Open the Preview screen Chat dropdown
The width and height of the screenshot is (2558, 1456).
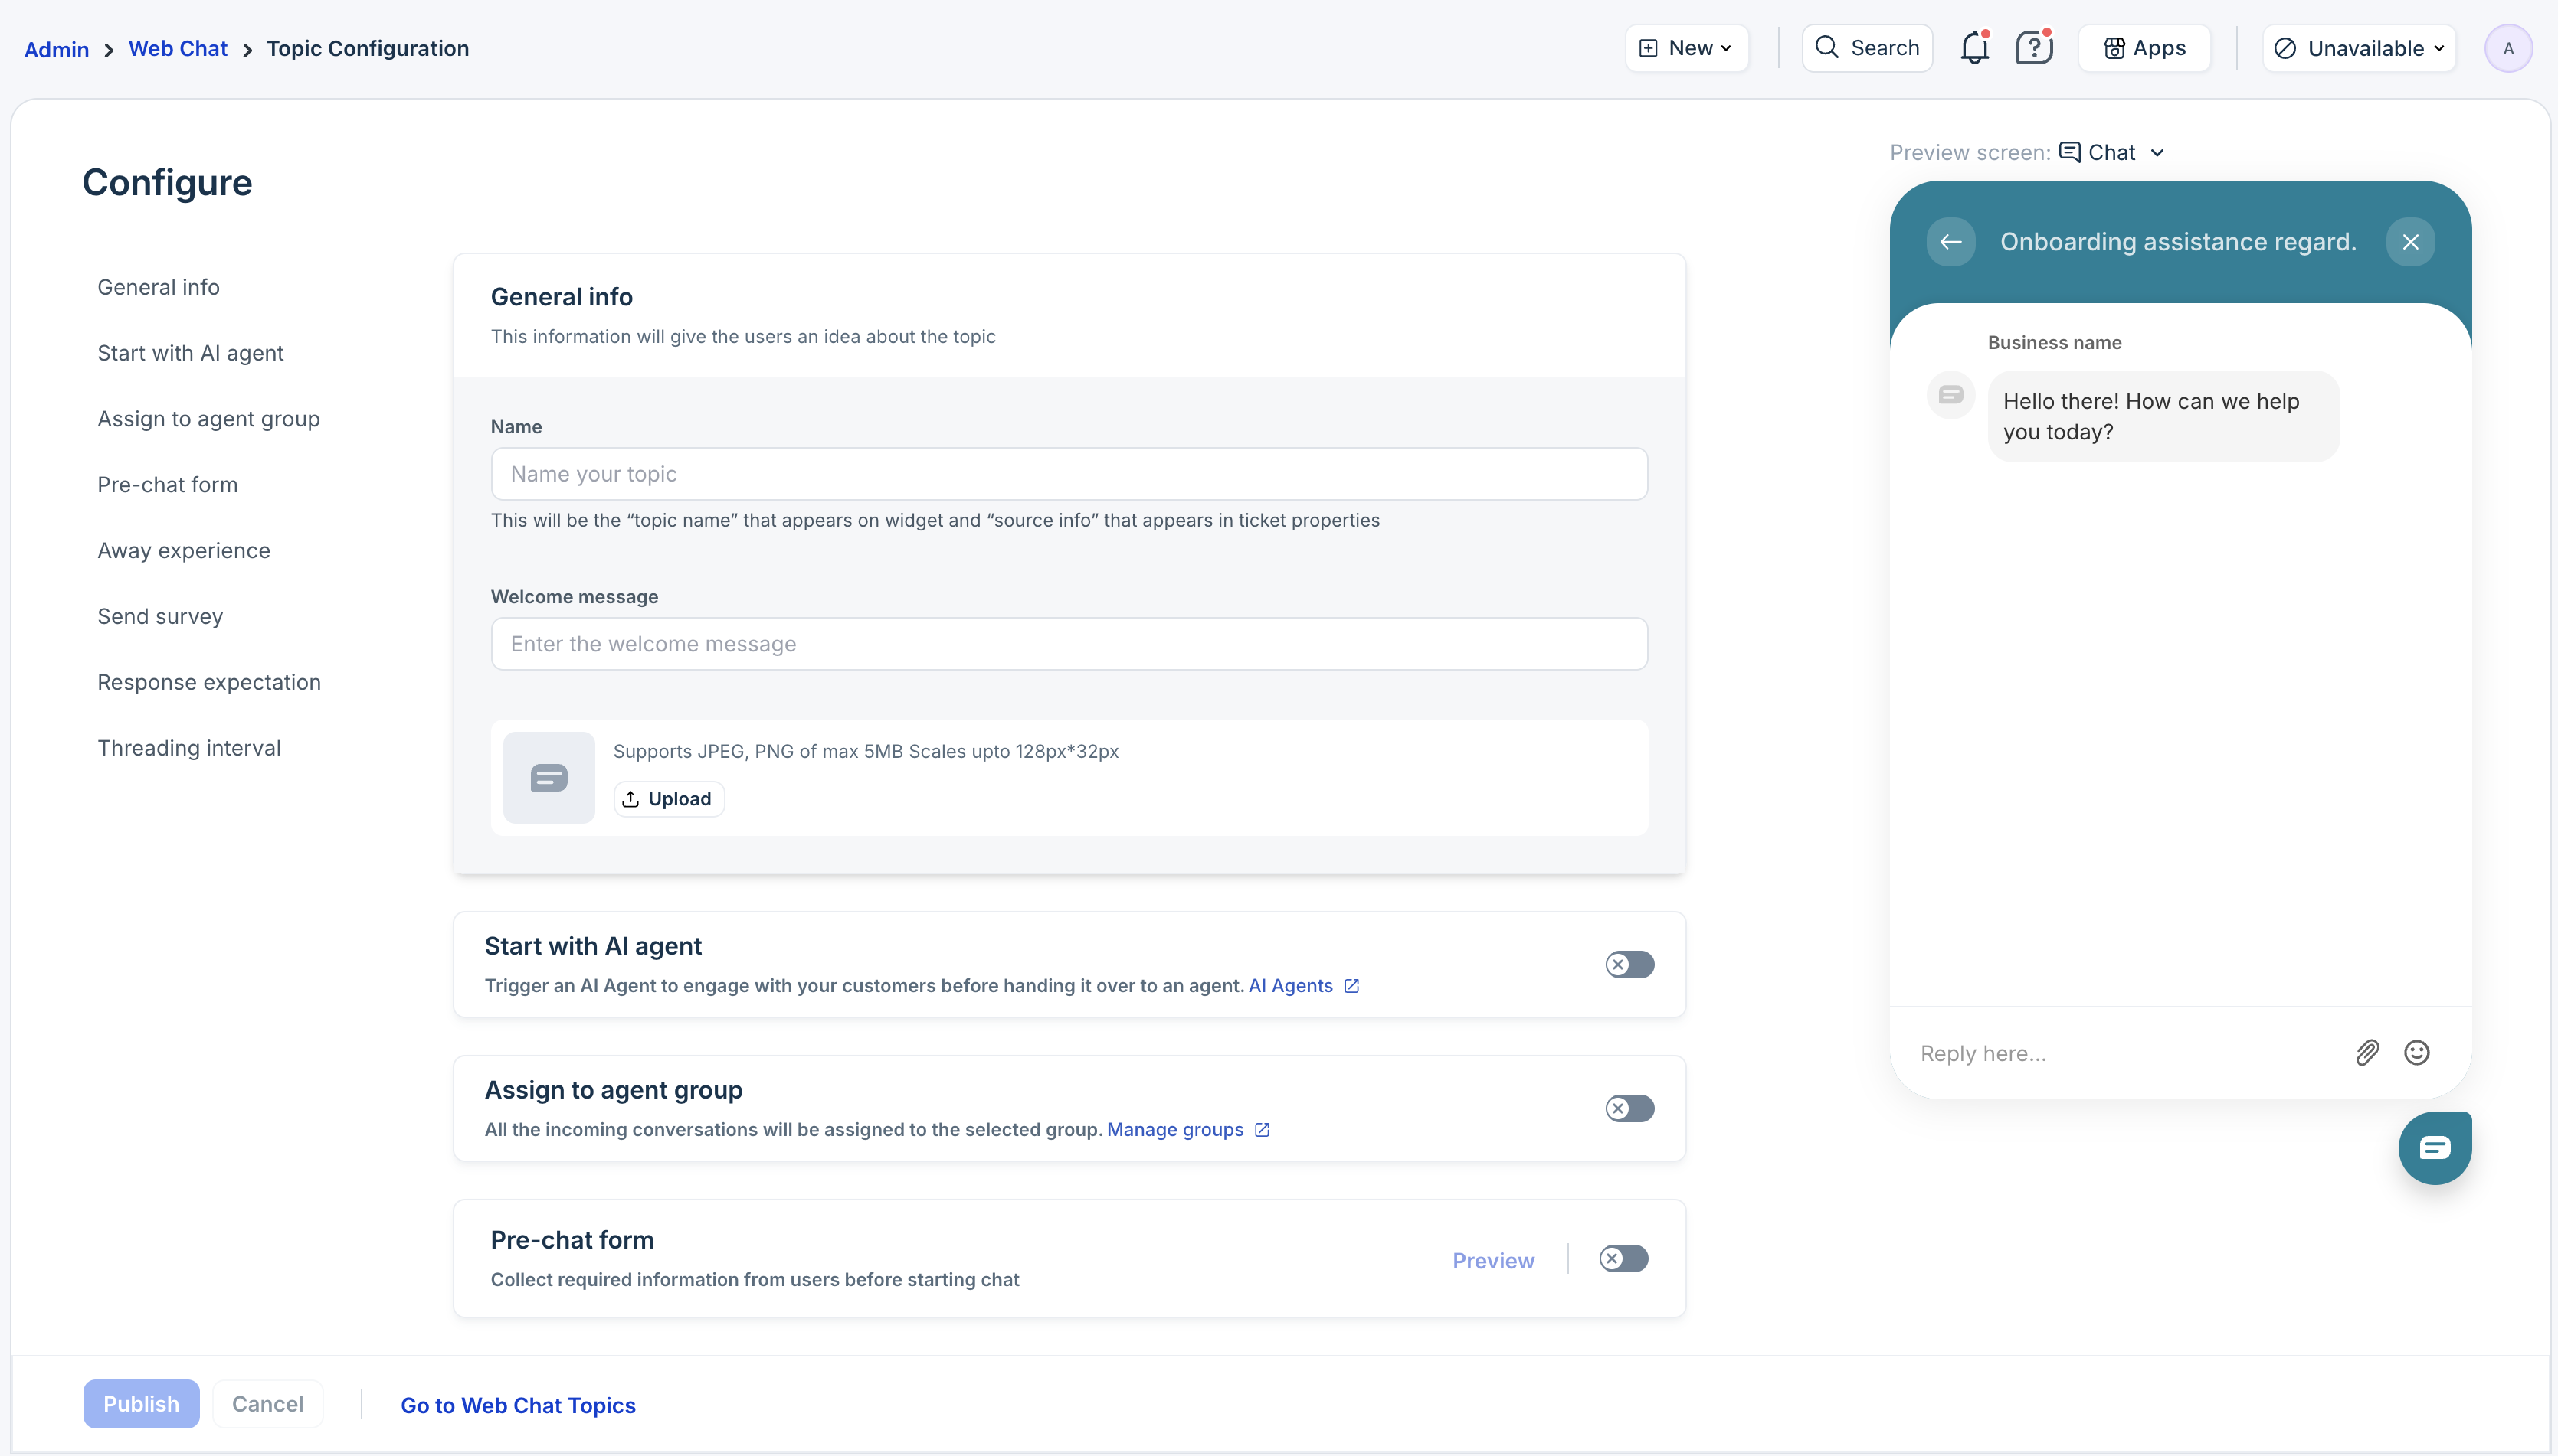pos(2111,152)
